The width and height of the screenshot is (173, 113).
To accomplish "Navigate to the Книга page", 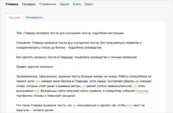I will pyautogui.click(x=77, y=5).
